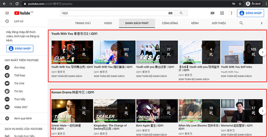Open When My Love Blooms thumbnail

(x=199, y=111)
